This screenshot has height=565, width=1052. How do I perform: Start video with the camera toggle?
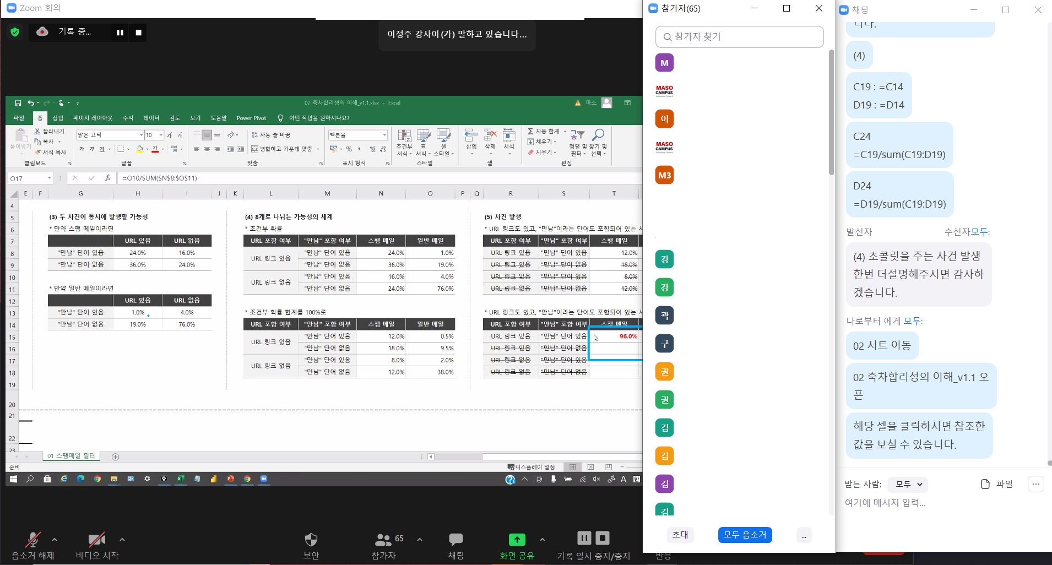97,540
